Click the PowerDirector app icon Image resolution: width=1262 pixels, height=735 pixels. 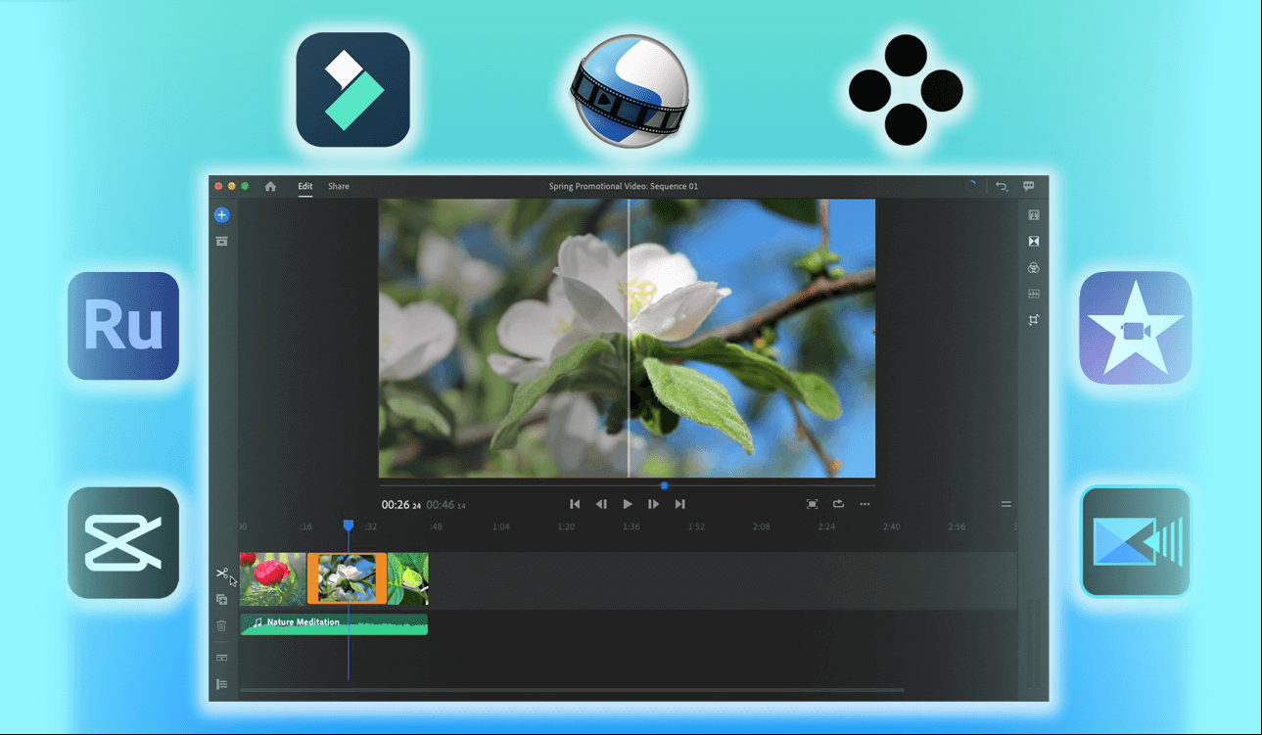pyautogui.click(x=1136, y=541)
